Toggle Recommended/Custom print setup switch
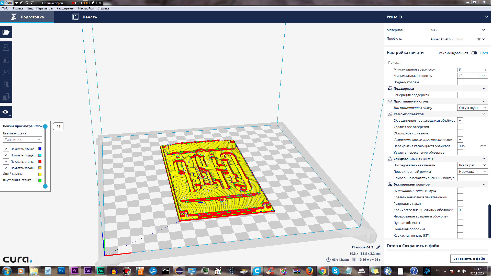Image resolution: width=491 pixels, height=276 pixels. pos(474,53)
